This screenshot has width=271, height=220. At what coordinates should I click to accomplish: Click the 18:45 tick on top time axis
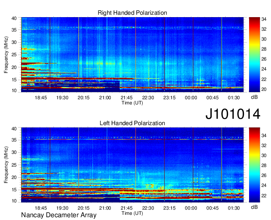tap(41, 98)
